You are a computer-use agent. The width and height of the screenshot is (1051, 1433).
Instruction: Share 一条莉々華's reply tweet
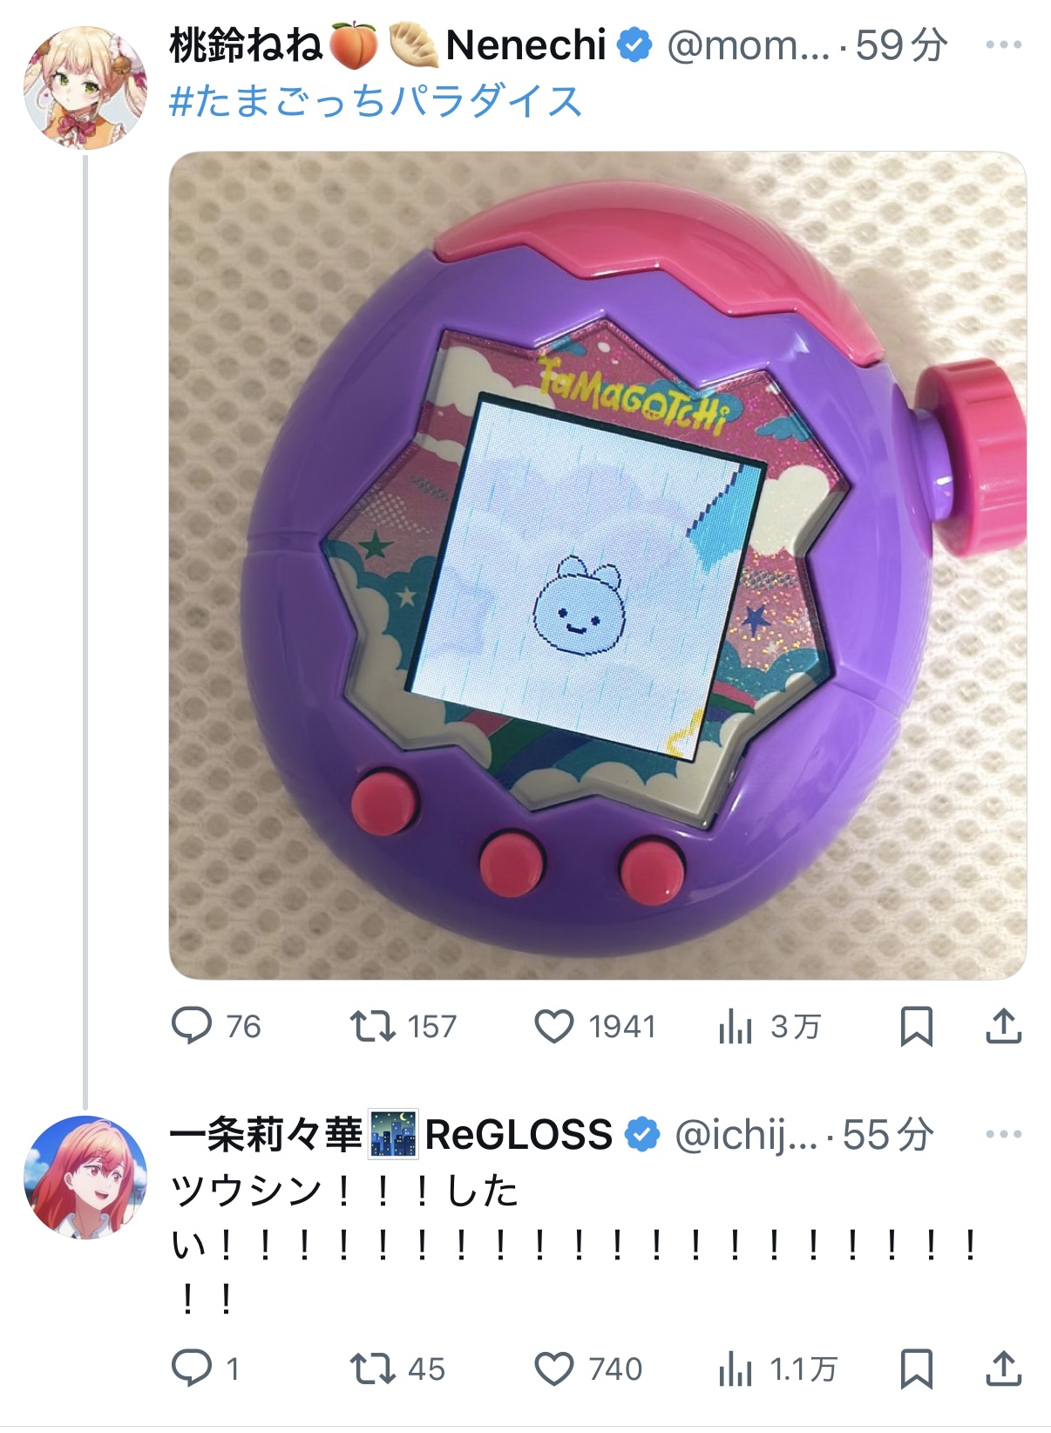(1003, 1368)
